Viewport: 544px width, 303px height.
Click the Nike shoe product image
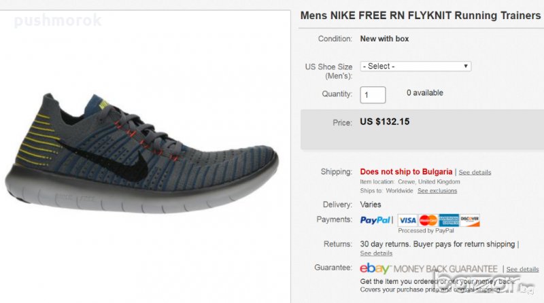coord(139,153)
